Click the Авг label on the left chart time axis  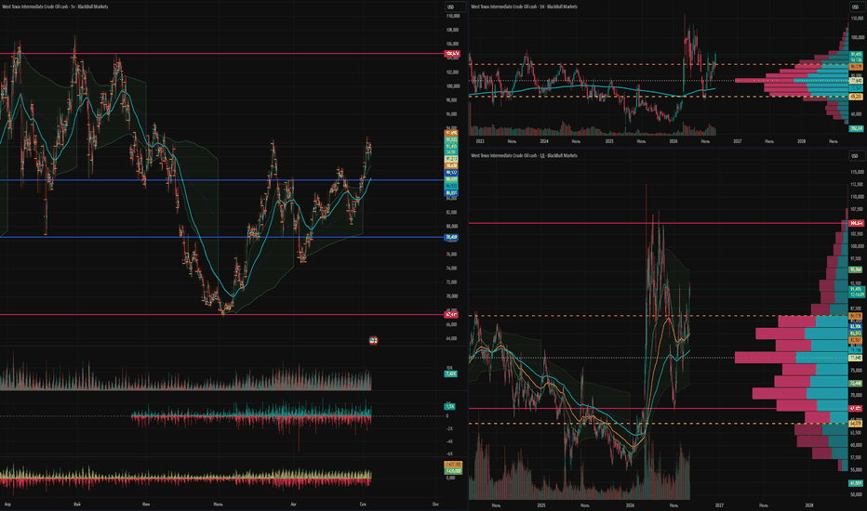(x=294, y=504)
